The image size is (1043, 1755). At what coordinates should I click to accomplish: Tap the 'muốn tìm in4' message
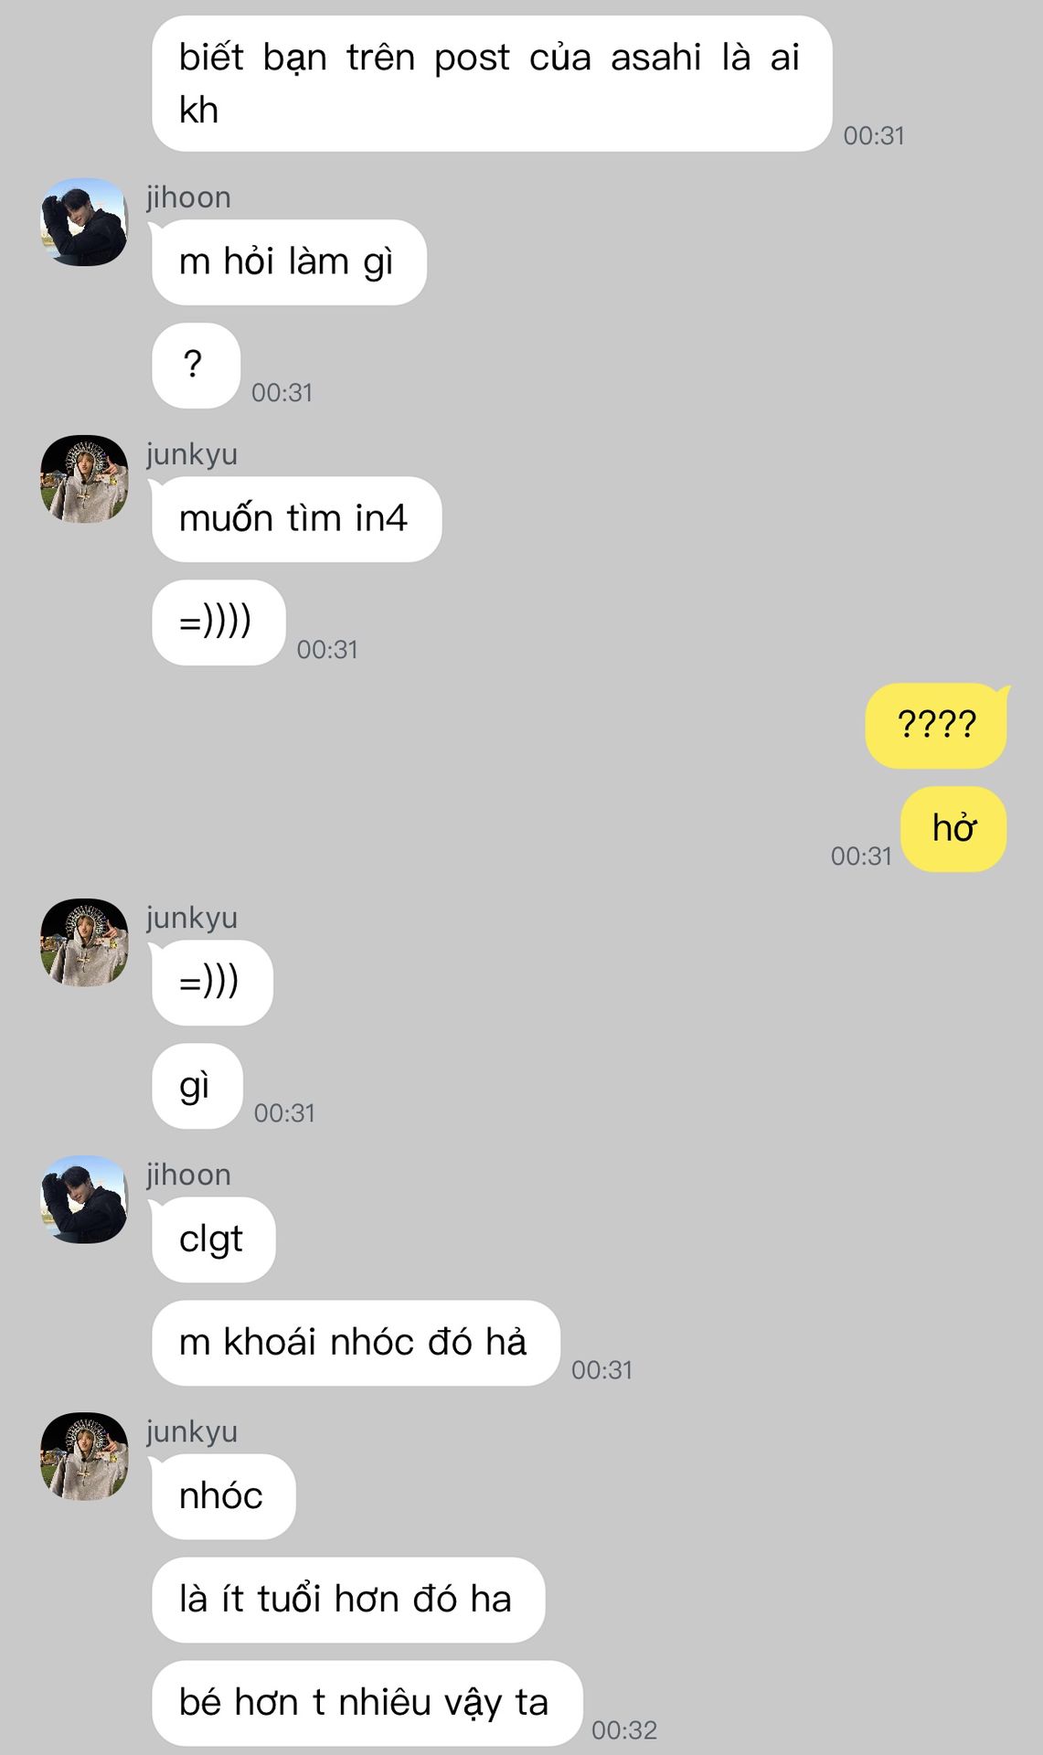[x=296, y=519]
